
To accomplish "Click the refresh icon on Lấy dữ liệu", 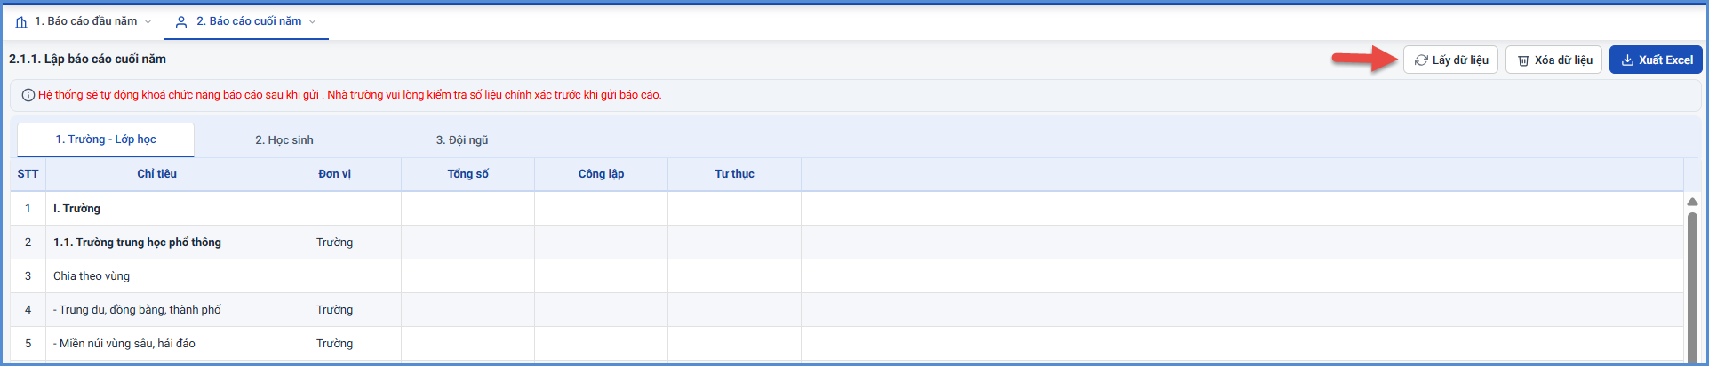I will pos(1421,60).
